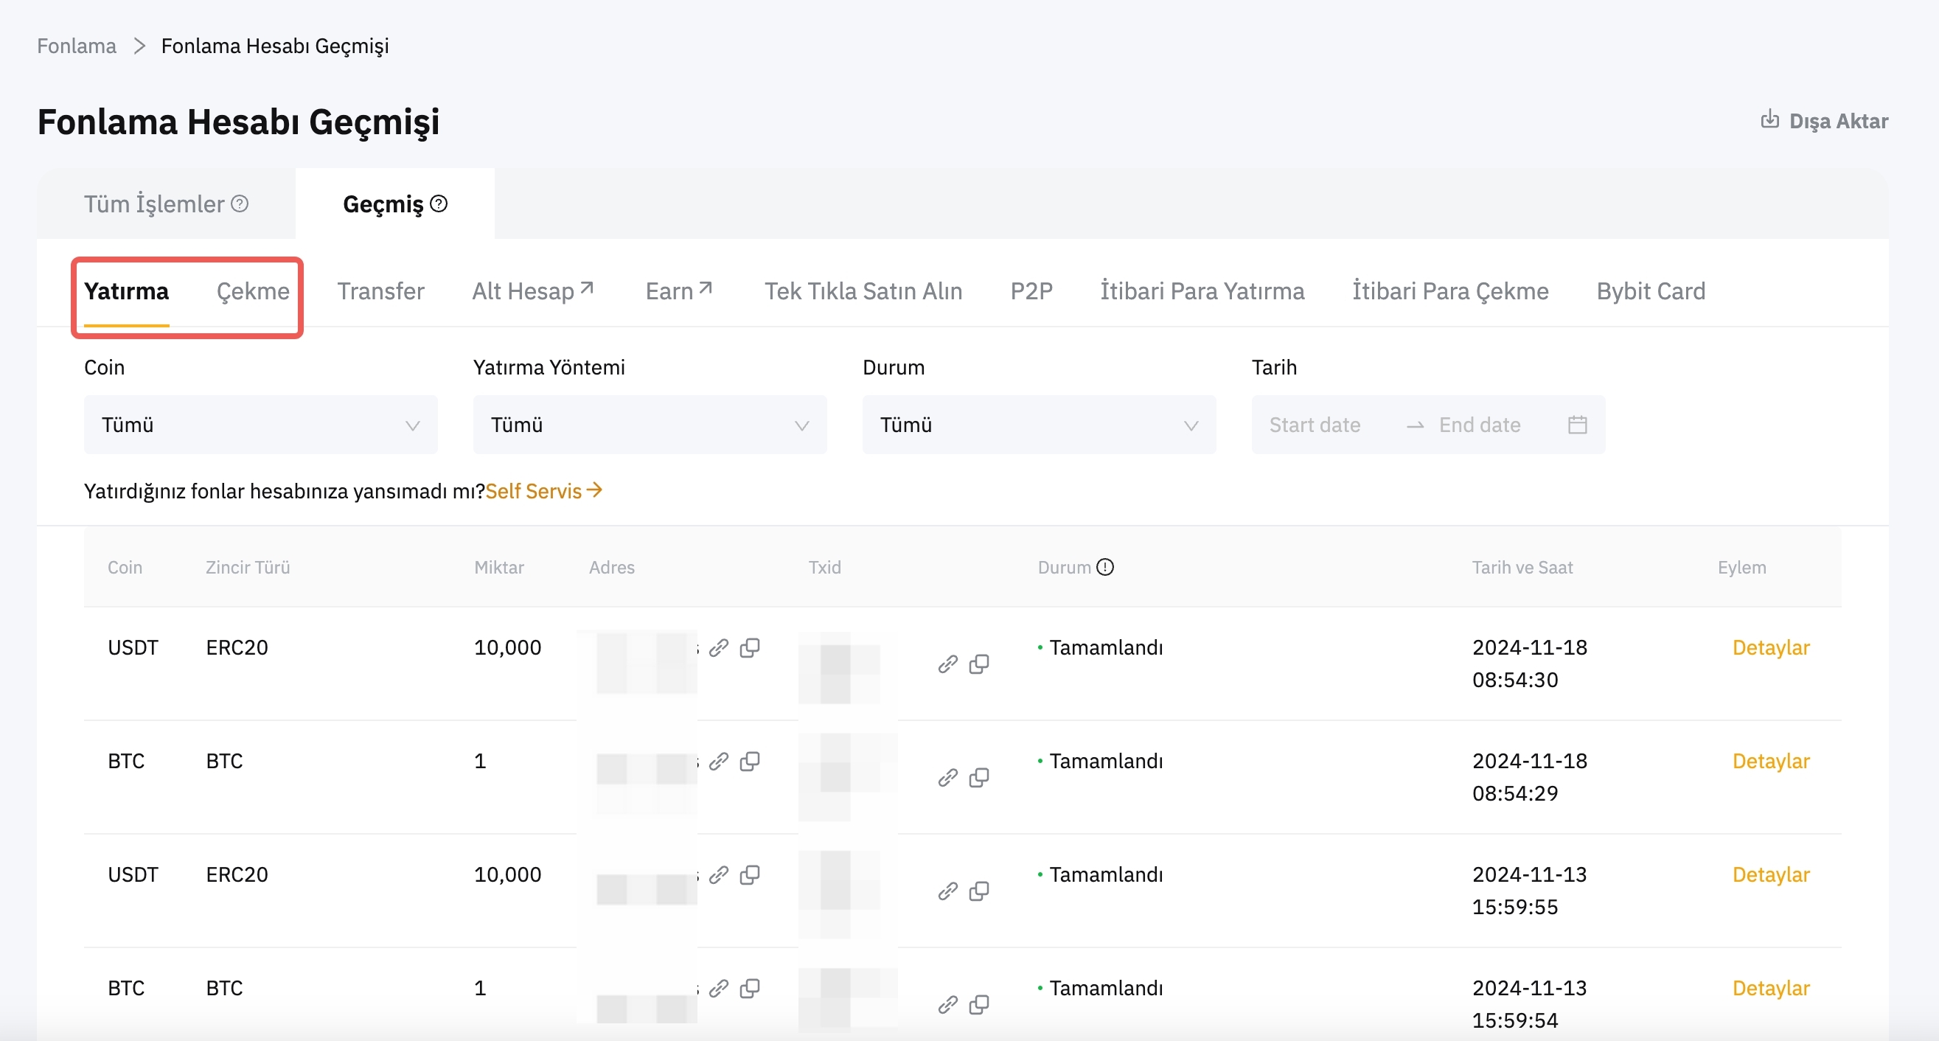The height and width of the screenshot is (1041, 1939).
Task: Expand the Durum status dropdown
Action: click(1038, 425)
